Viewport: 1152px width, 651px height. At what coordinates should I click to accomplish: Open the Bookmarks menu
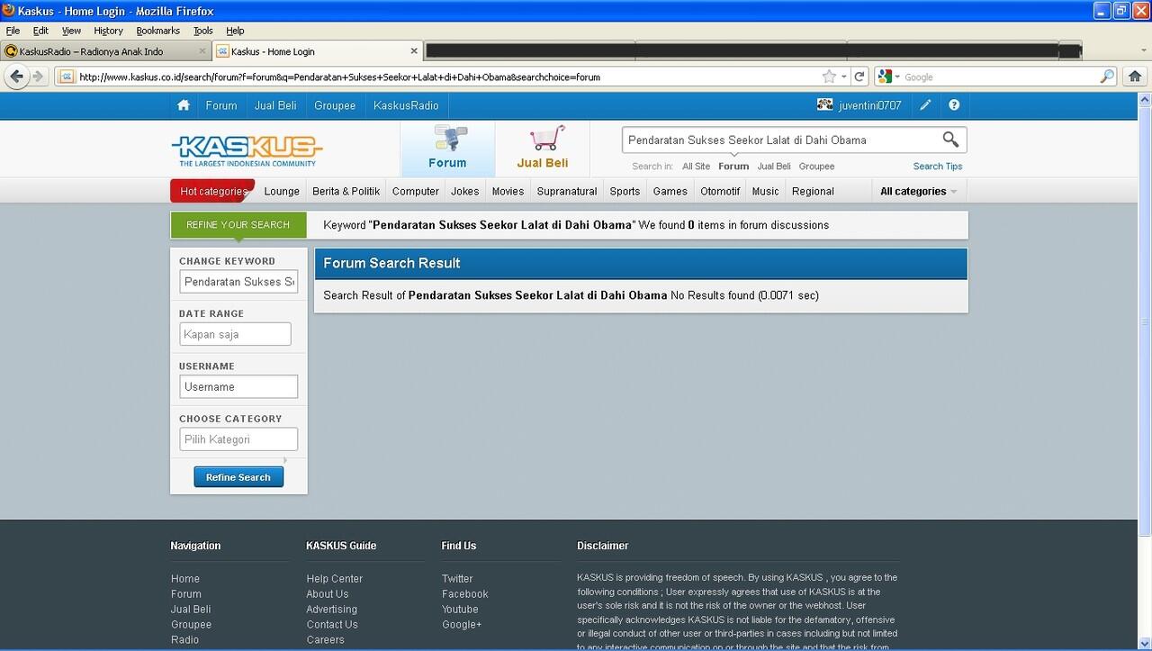tap(158, 31)
